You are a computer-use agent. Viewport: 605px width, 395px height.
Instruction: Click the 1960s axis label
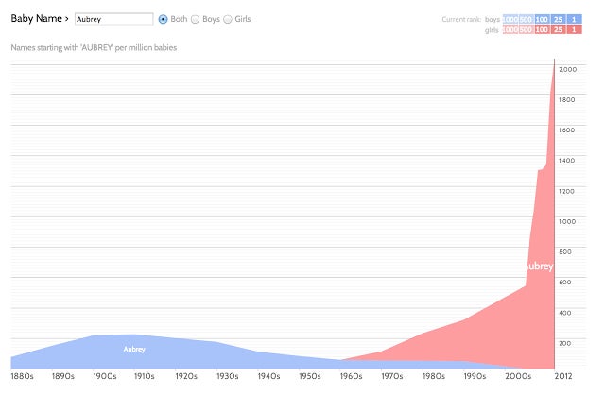351,376
